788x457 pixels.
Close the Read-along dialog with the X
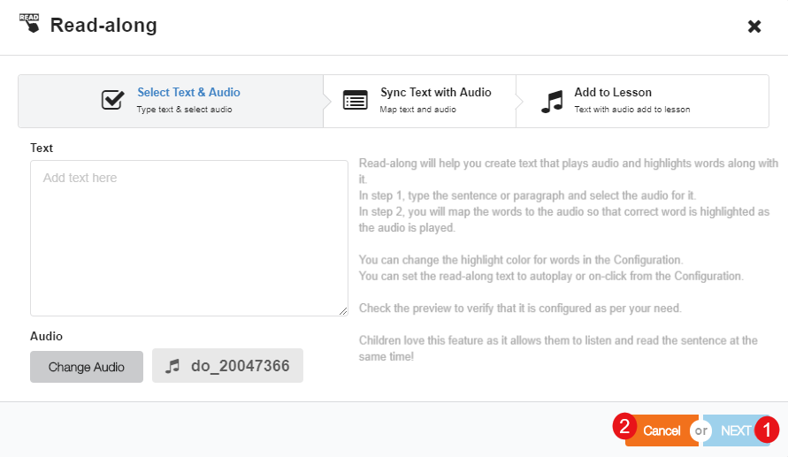point(754,27)
